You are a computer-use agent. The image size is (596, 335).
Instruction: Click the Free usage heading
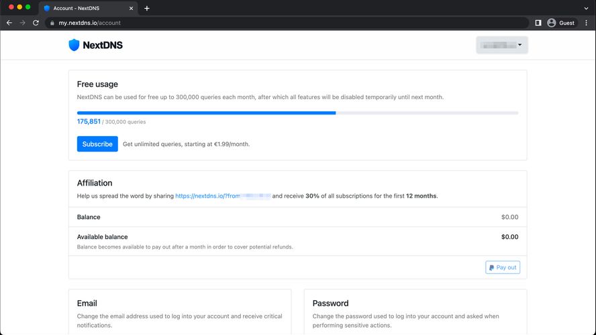pos(97,84)
